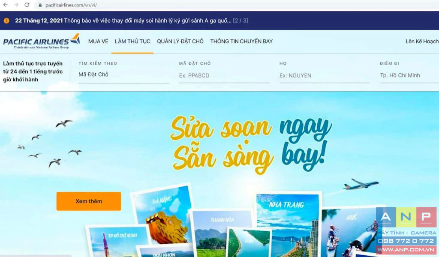This screenshot has height=257, width=439.
Task: Click the Nha Trang destination photo
Action: click(288, 224)
